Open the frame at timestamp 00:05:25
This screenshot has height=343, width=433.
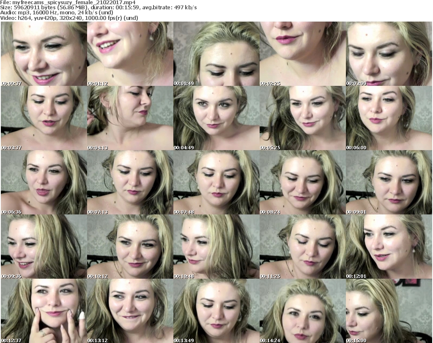tap(303, 118)
